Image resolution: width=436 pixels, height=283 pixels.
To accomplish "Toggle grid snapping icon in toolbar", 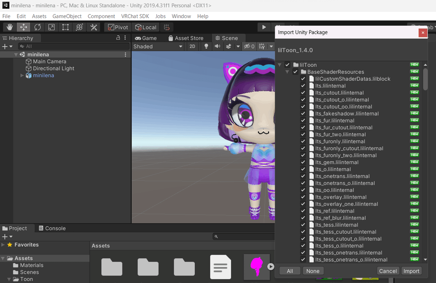I will (x=166, y=27).
